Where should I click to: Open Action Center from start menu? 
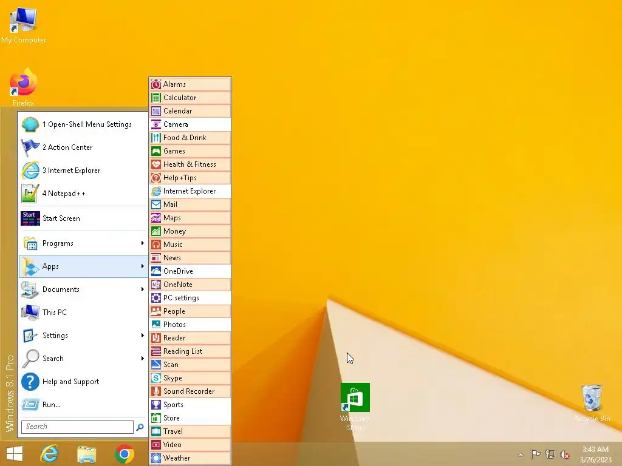pos(83,147)
